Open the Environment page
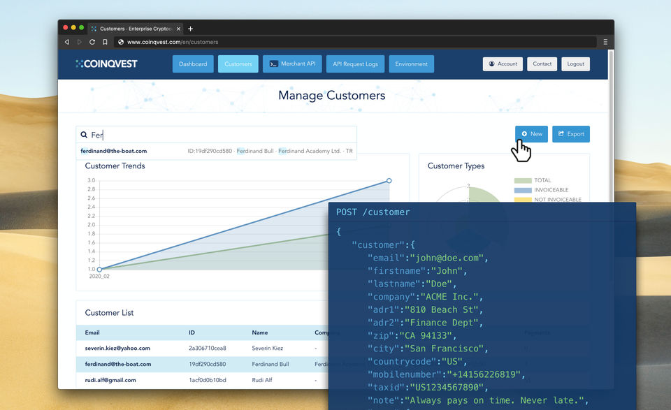671x410 pixels. (411, 64)
